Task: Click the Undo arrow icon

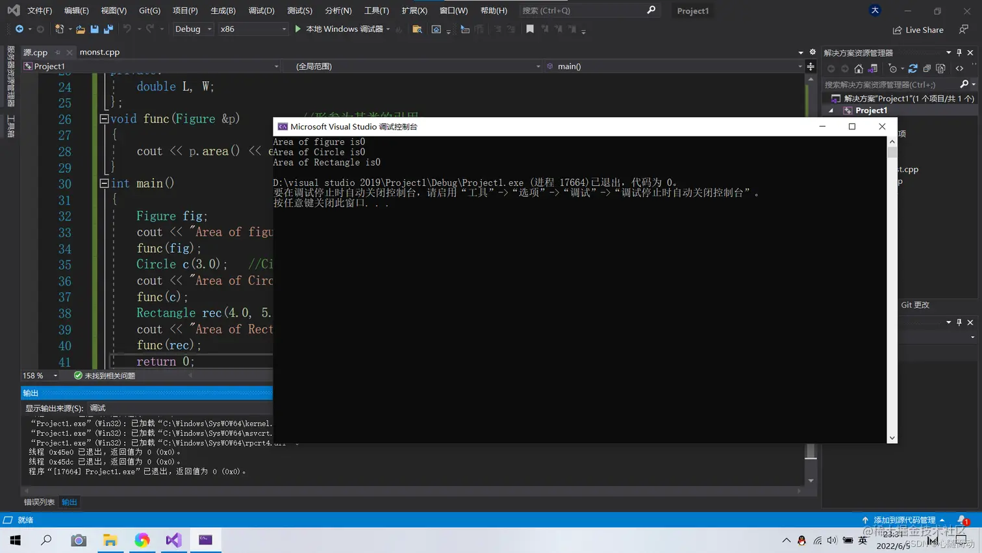Action: [127, 29]
